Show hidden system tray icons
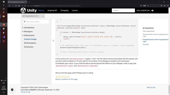This screenshot has height=95, width=170. pos(6,78)
